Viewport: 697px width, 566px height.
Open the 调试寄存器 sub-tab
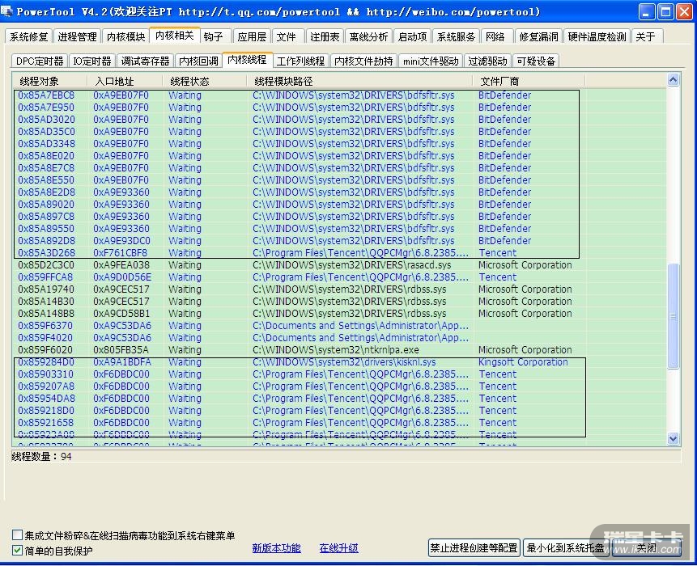[x=146, y=61]
